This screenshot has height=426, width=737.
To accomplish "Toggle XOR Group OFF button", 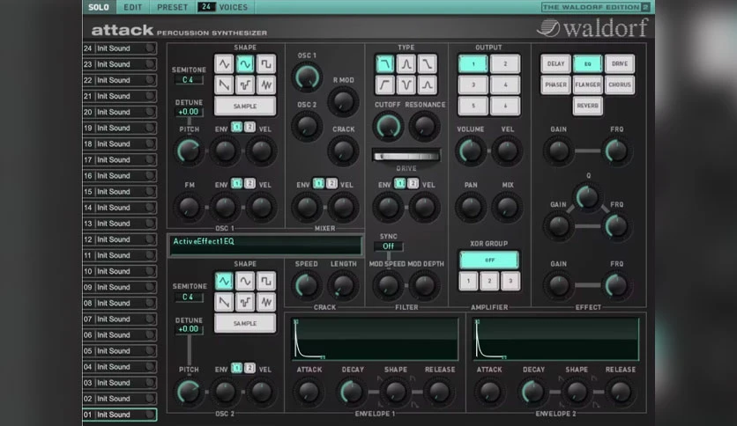I will (489, 260).
